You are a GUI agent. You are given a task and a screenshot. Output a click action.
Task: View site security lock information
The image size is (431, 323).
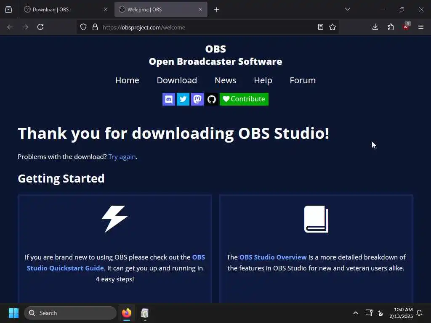pyautogui.click(x=95, y=27)
